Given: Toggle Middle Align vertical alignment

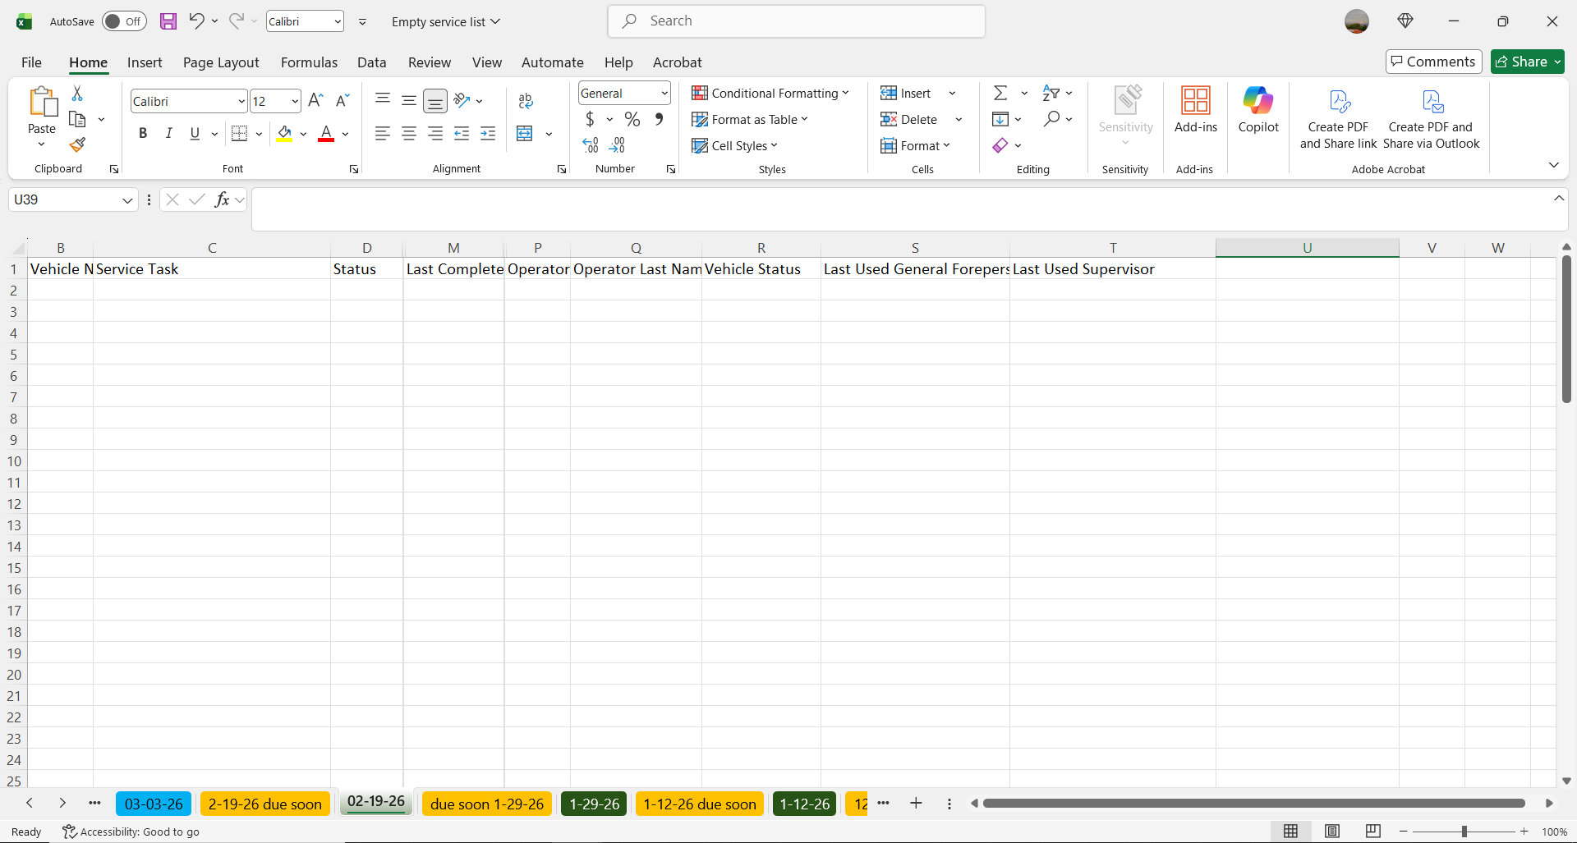Looking at the screenshot, I should pyautogui.click(x=408, y=101).
